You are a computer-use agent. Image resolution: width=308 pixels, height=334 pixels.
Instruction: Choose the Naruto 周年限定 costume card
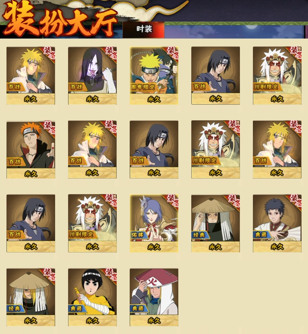(x=154, y=75)
